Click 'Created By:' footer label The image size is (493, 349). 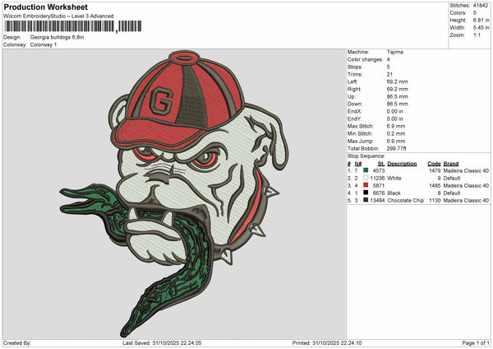tap(17, 343)
